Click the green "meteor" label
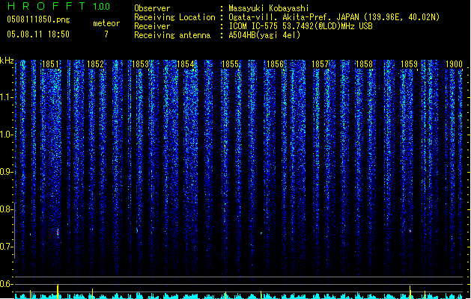The height and width of the screenshot is (299, 471). (106, 23)
